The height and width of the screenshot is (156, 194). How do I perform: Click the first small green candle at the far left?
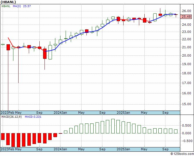(x=3, y=44)
